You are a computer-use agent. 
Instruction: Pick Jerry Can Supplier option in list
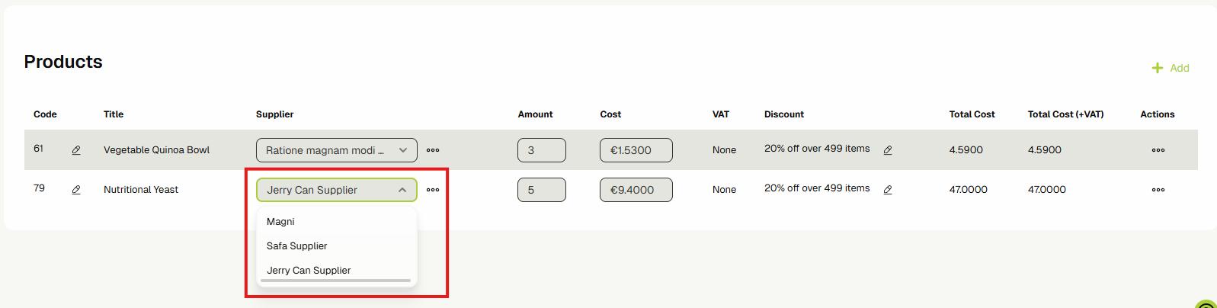pos(309,271)
